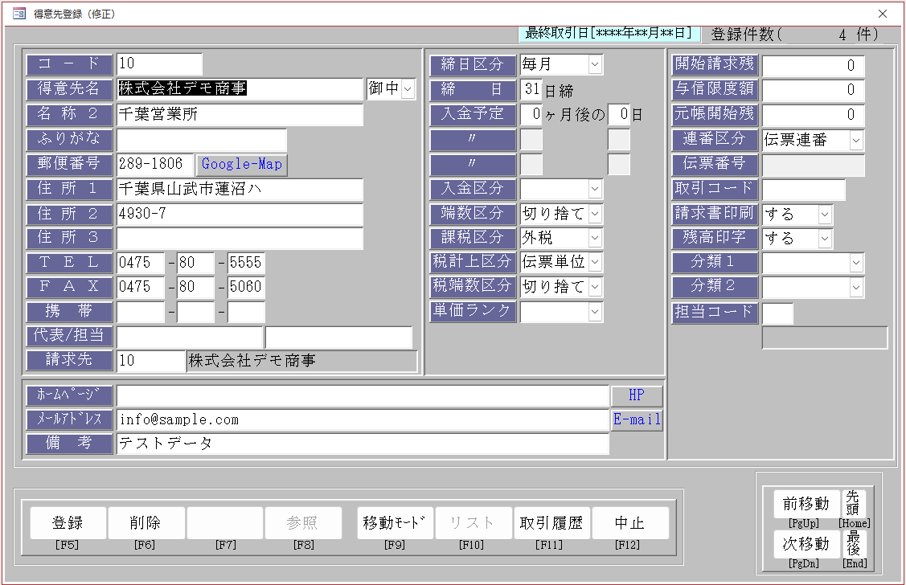Click the E-mail button
The height and width of the screenshot is (585, 906).
coord(636,419)
